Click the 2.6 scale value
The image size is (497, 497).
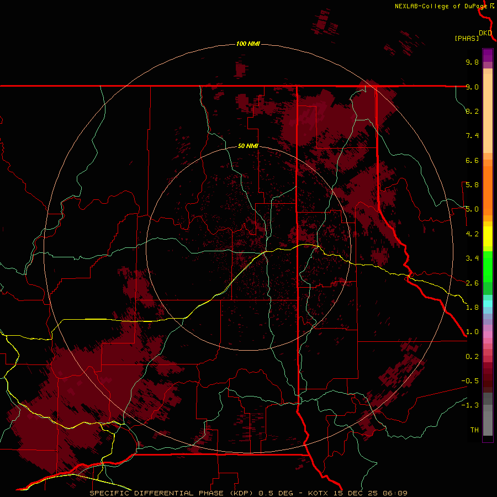point(472,283)
